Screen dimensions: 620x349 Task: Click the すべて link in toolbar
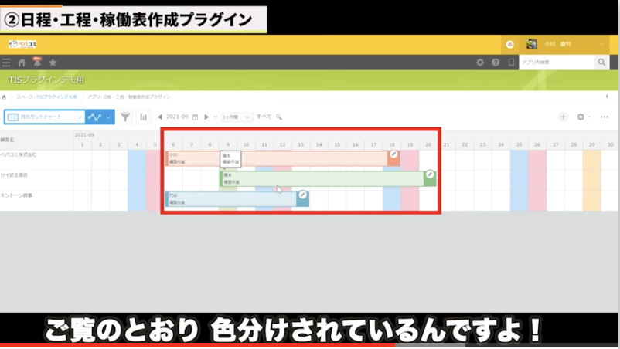[264, 117]
